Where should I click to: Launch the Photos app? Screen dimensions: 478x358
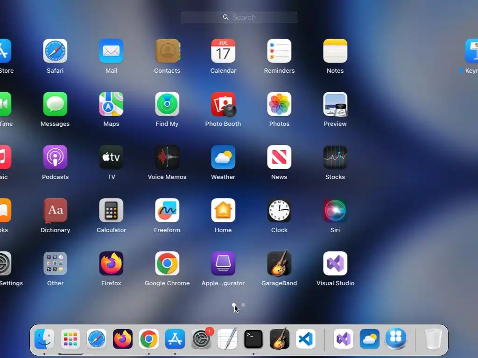[279, 104]
